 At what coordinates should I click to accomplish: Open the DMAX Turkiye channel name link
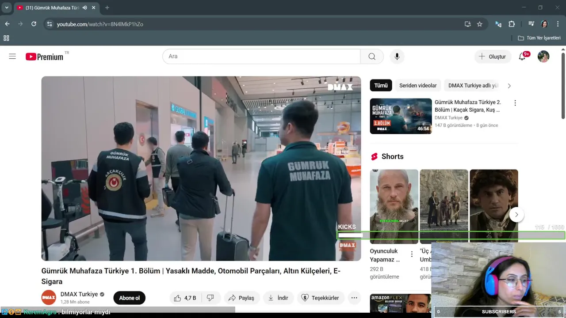(79, 294)
